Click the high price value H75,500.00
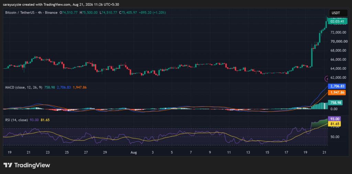Viewport: 352px width, 174px height. point(88,13)
